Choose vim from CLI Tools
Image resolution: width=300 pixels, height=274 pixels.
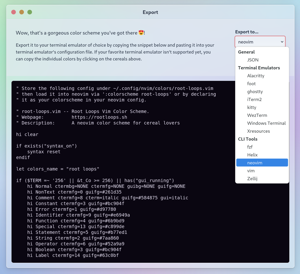[x=251, y=171]
